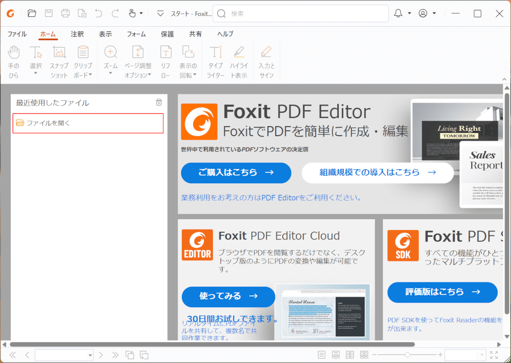The height and width of the screenshot is (363, 511).
Task: Click the next view icon in status bar
Action: [144, 355]
